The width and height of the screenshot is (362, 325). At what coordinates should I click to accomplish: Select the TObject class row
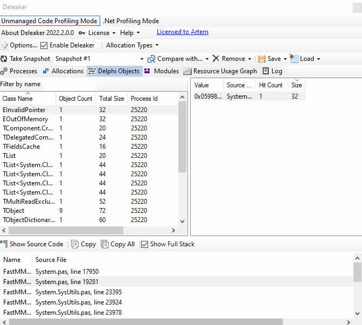click(x=89, y=211)
